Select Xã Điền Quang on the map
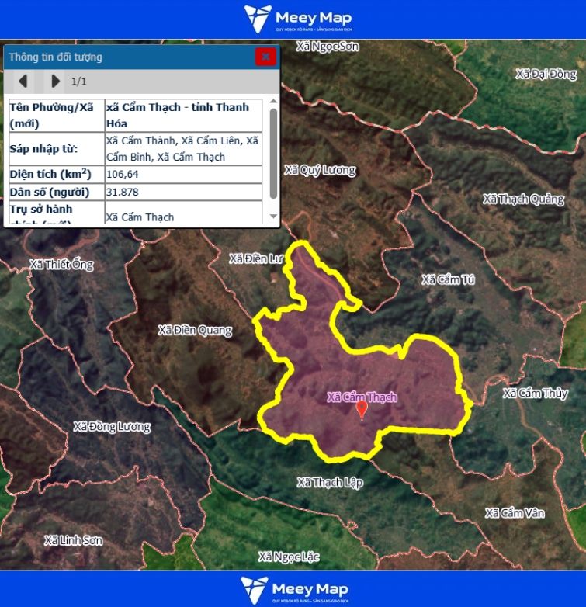586x607 pixels. coord(195,330)
